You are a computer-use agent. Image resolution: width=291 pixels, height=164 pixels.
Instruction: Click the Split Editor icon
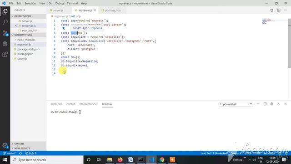tap(279, 10)
